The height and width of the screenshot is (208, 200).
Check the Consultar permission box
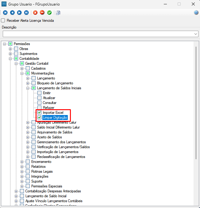coord(39,103)
